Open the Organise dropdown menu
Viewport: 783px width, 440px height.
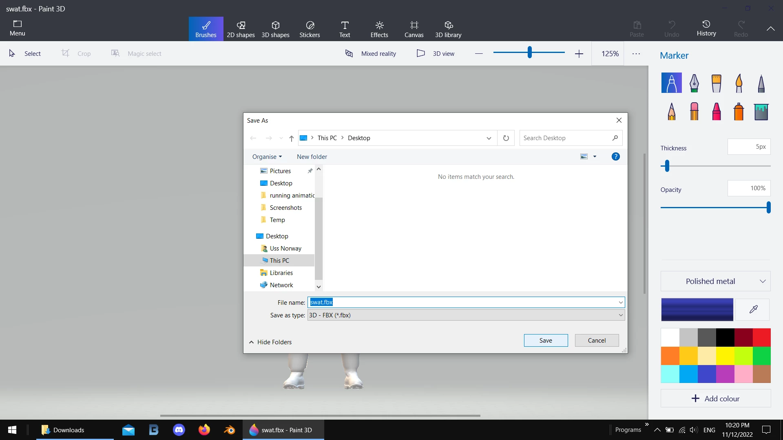coord(267,157)
